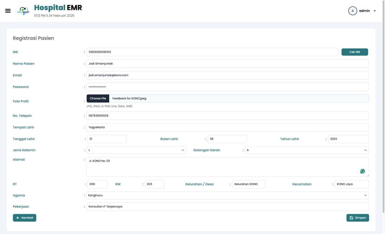Viewport: 385px width, 234px height.
Task: Click the Tahun Lahir input box
Action: pyautogui.click(x=348, y=139)
